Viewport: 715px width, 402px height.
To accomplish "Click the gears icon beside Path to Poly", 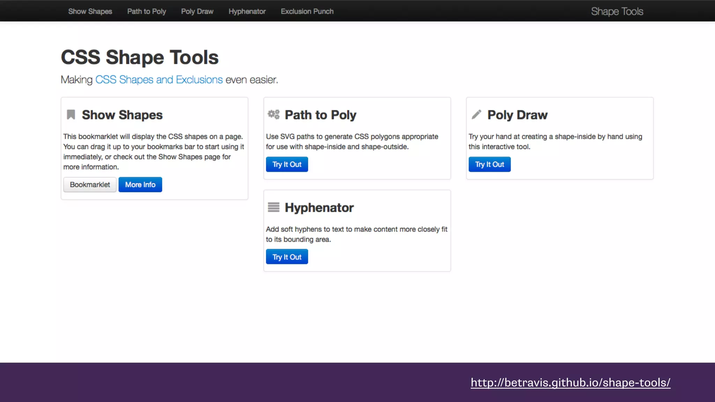I will pos(274,114).
